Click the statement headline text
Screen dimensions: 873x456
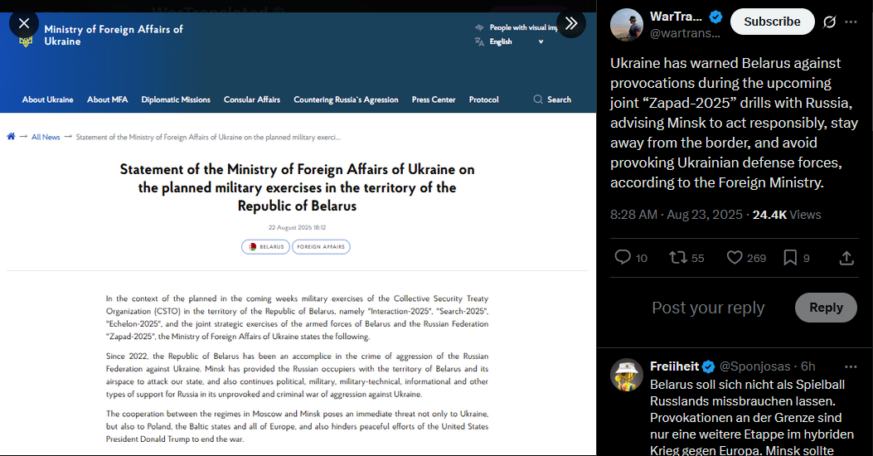(298, 187)
